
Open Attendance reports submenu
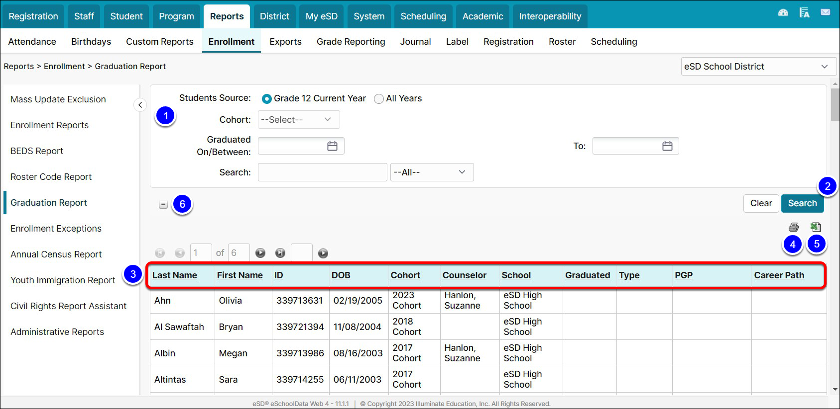tap(32, 42)
